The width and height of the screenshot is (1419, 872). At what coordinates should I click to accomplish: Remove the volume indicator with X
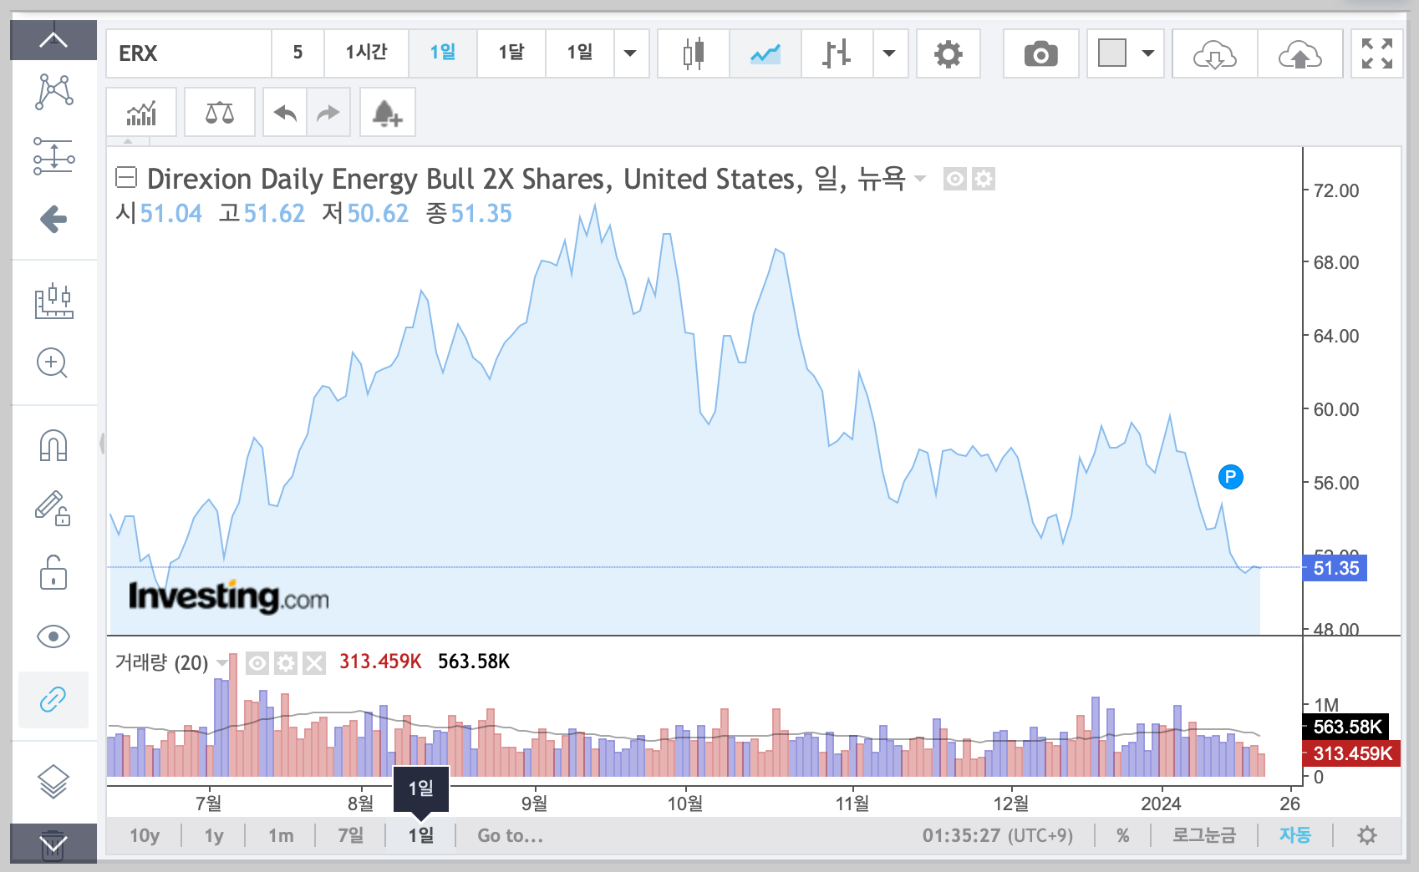(x=314, y=663)
